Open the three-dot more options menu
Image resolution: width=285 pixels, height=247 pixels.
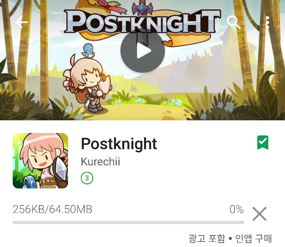[x=267, y=22]
